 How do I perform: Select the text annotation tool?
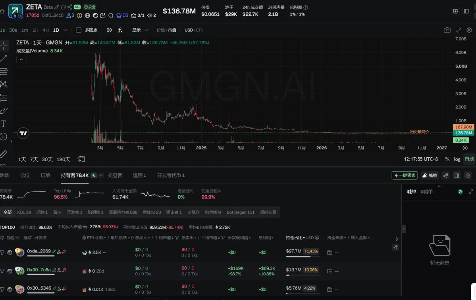3,124
